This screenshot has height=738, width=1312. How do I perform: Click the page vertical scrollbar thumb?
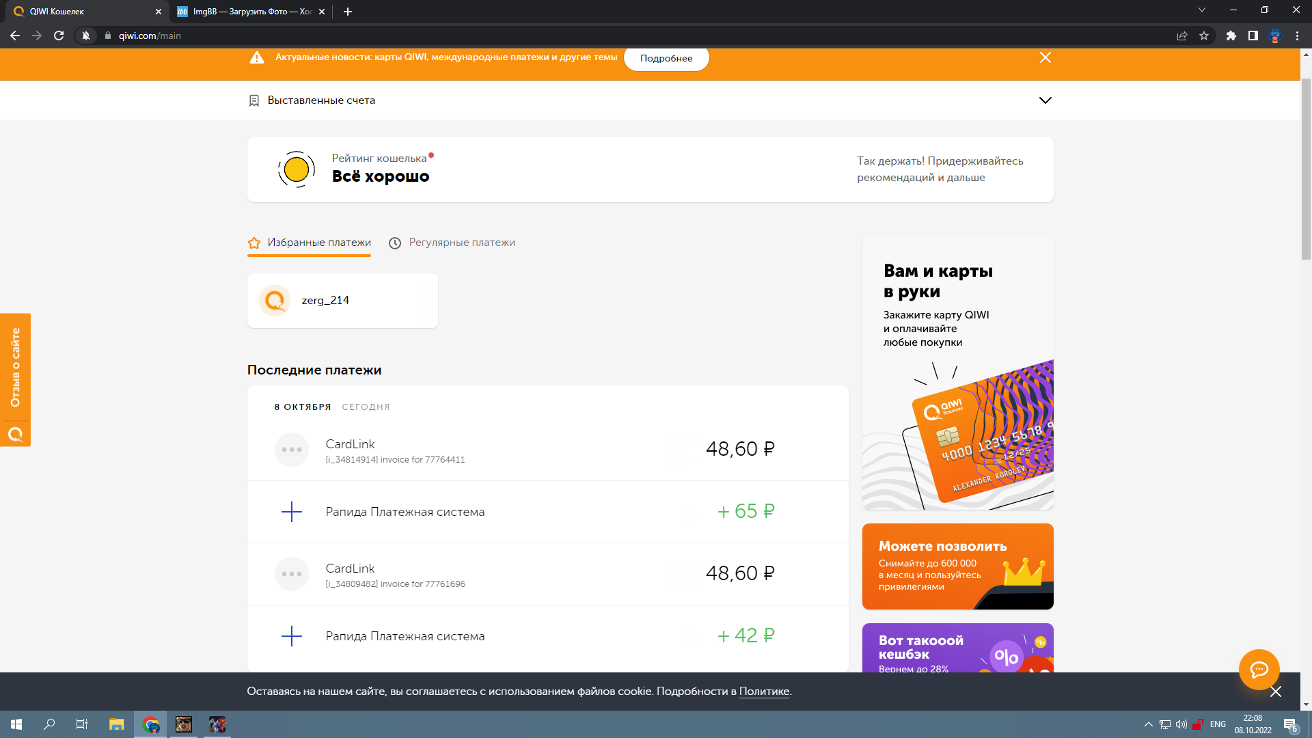pos(1306,167)
